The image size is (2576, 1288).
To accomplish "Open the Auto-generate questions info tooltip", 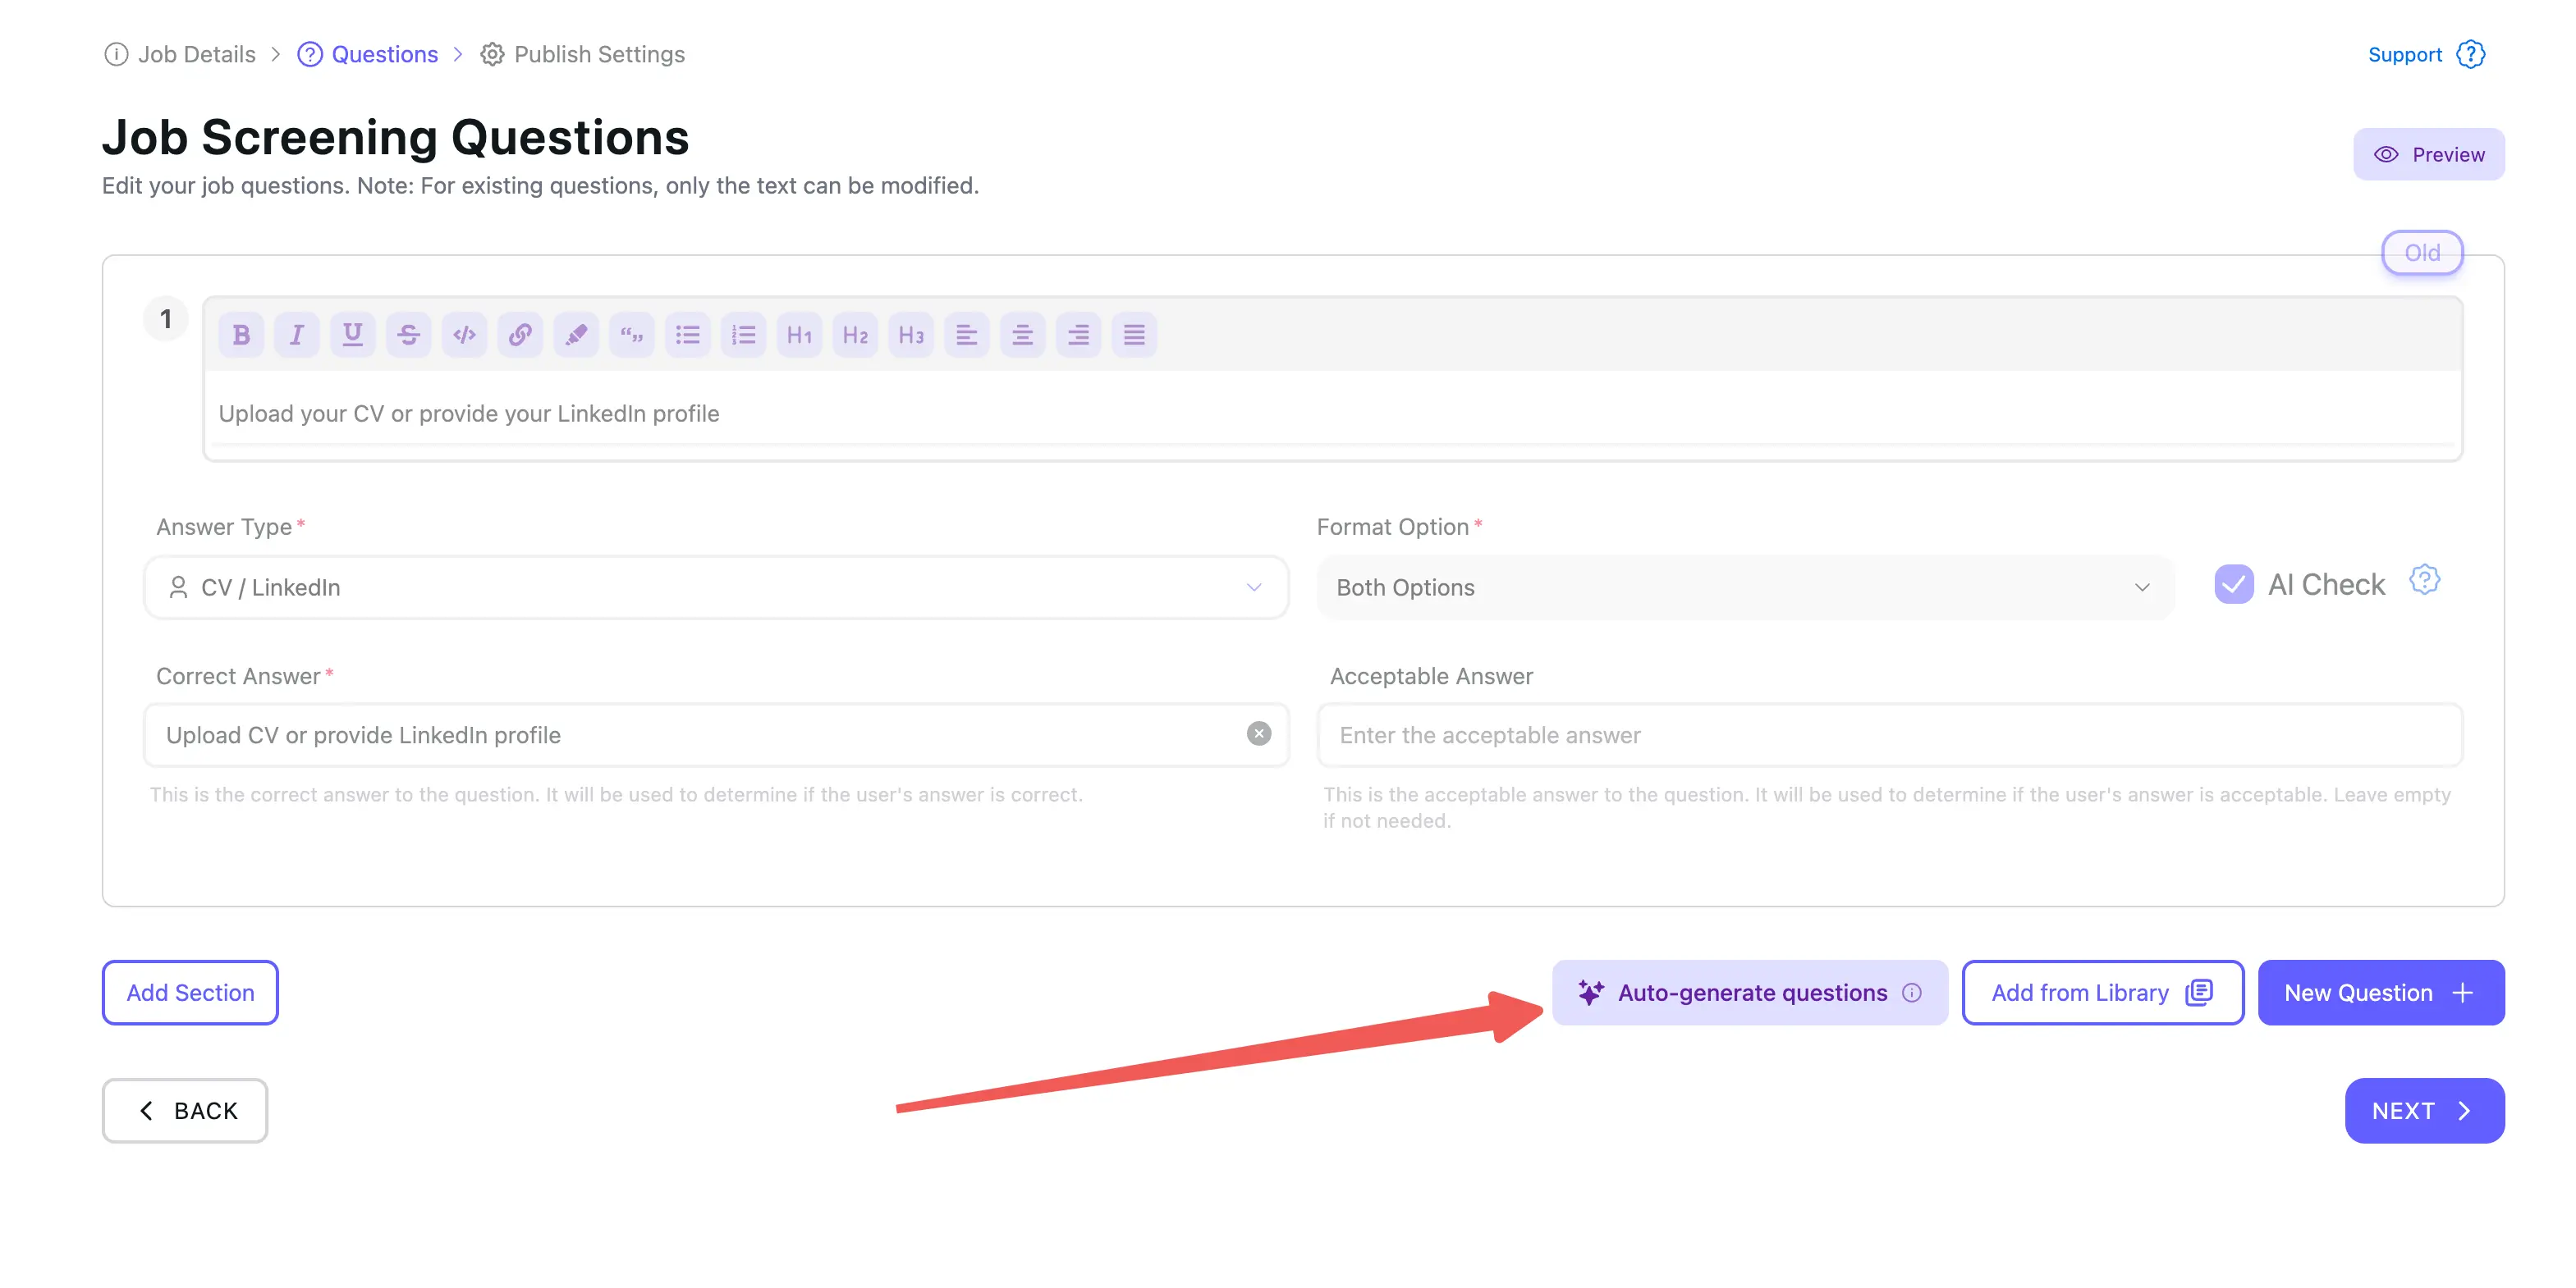I will (1912, 992).
